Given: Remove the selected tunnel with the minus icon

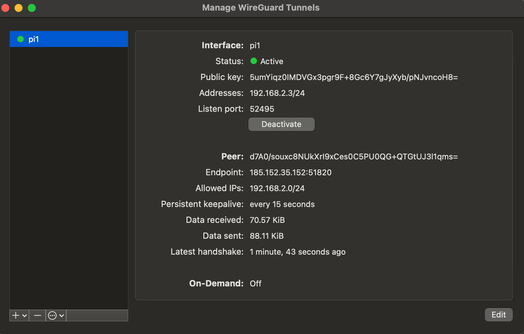Looking at the screenshot, I should tap(37, 315).
